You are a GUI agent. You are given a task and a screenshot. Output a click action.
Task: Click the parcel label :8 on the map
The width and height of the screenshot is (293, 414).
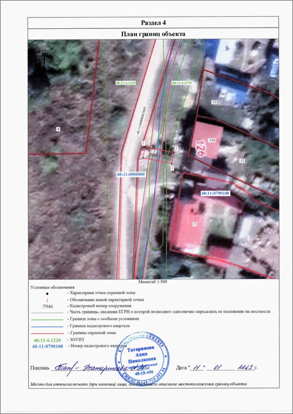point(57,129)
